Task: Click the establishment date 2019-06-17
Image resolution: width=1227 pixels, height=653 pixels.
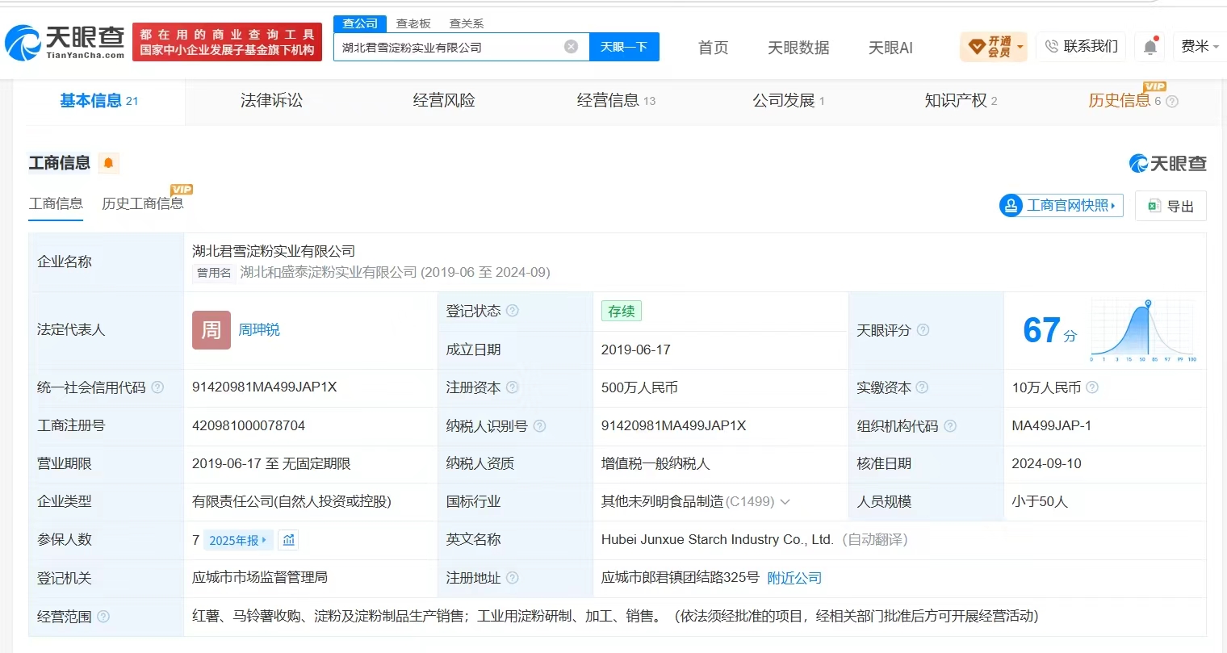Action: point(636,350)
